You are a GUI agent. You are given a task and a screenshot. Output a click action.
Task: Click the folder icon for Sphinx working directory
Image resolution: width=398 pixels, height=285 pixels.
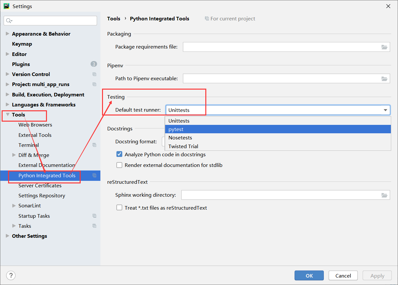click(x=384, y=195)
